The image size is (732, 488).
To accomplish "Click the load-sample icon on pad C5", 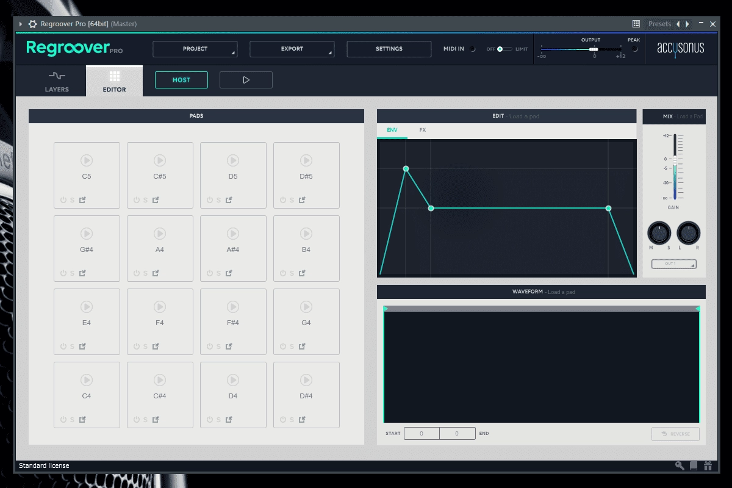I will pyautogui.click(x=82, y=200).
